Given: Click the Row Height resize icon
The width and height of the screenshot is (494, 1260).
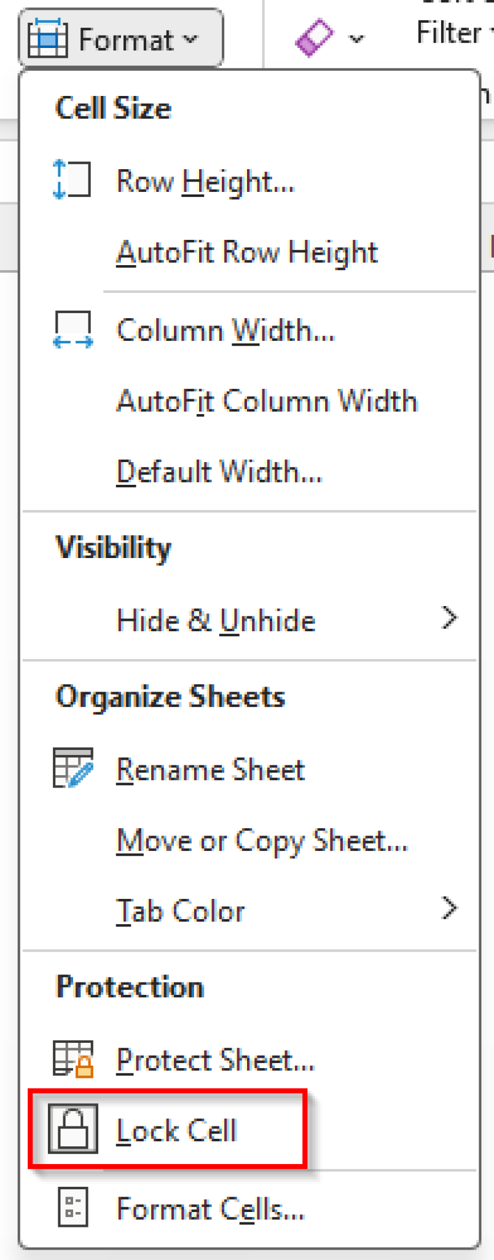Looking at the screenshot, I should (71, 178).
